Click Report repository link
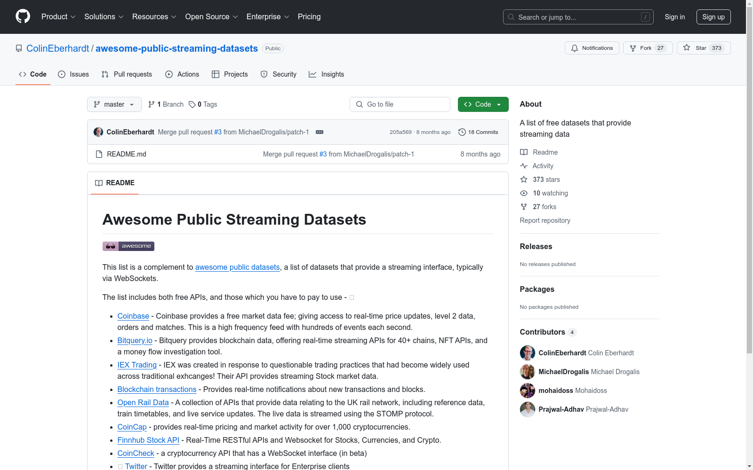The image size is (753, 470). point(545,220)
